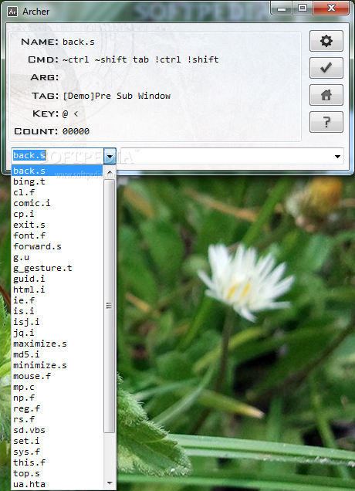The width and height of the screenshot is (355, 491).
Task: Select md5.i entry
Action: coord(57,354)
